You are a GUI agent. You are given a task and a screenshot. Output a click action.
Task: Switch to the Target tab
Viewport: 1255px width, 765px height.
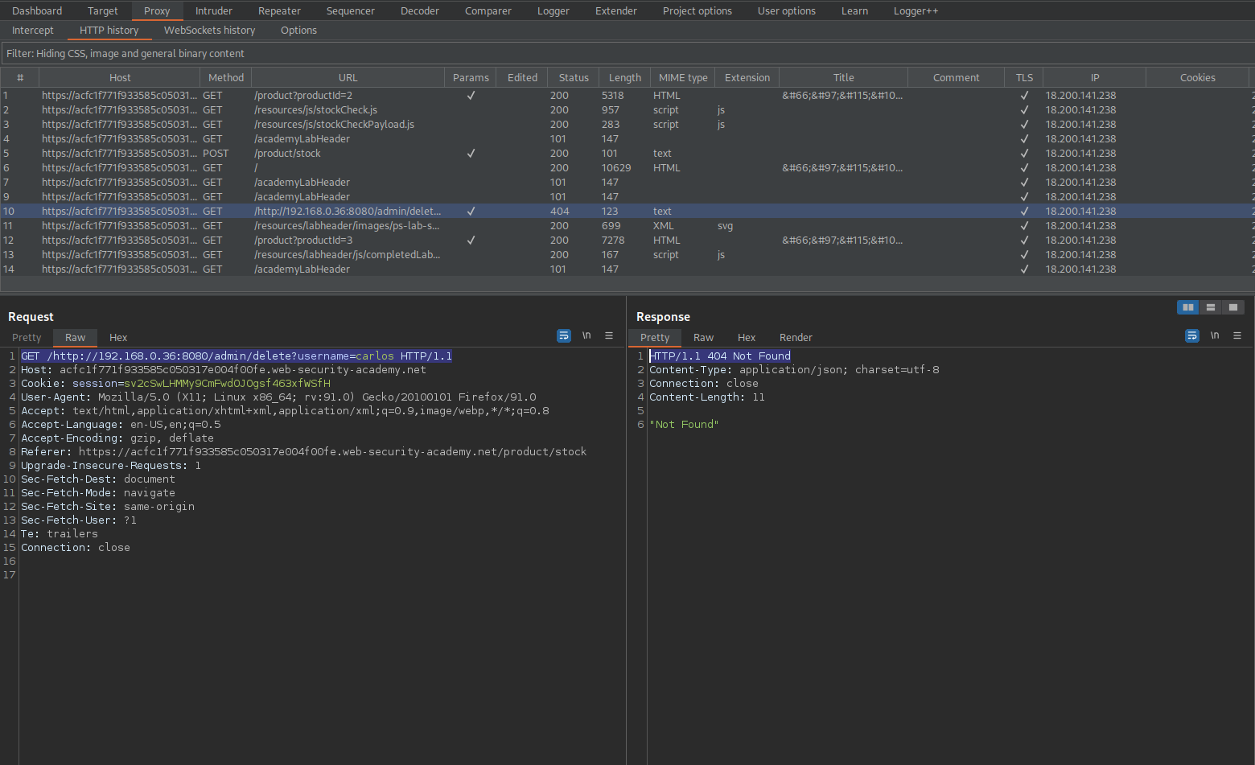click(x=103, y=10)
